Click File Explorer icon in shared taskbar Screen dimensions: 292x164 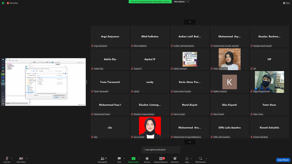3,71
